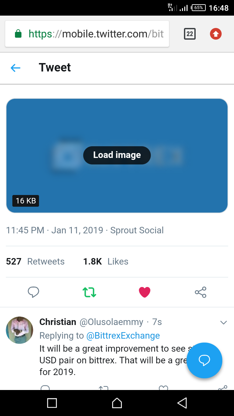Image resolution: width=234 pixels, height=416 pixels.
Task: Open the reply composer for the tweet
Action: [x=33, y=292]
